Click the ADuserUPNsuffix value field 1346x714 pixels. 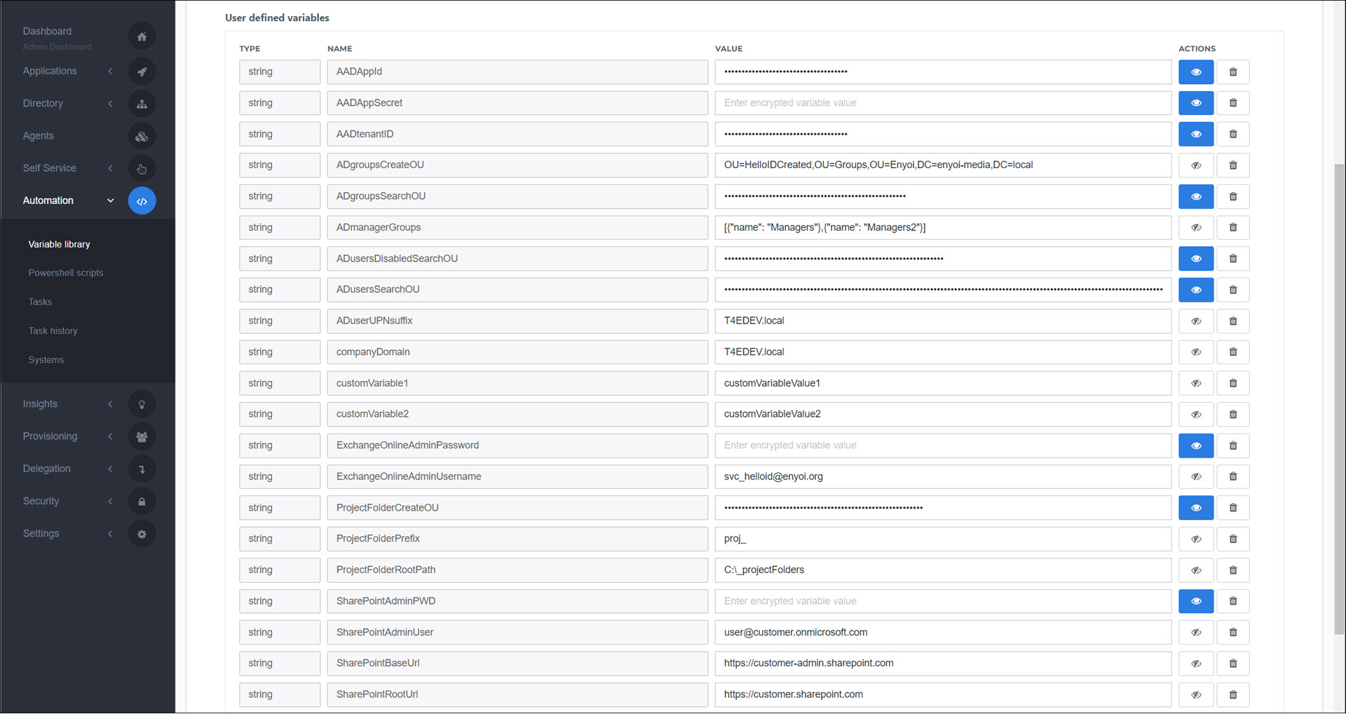(943, 321)
